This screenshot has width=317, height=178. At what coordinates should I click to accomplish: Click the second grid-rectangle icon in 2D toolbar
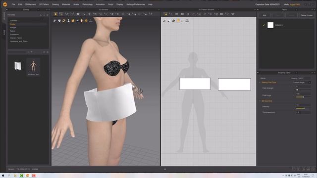point(182,14)
